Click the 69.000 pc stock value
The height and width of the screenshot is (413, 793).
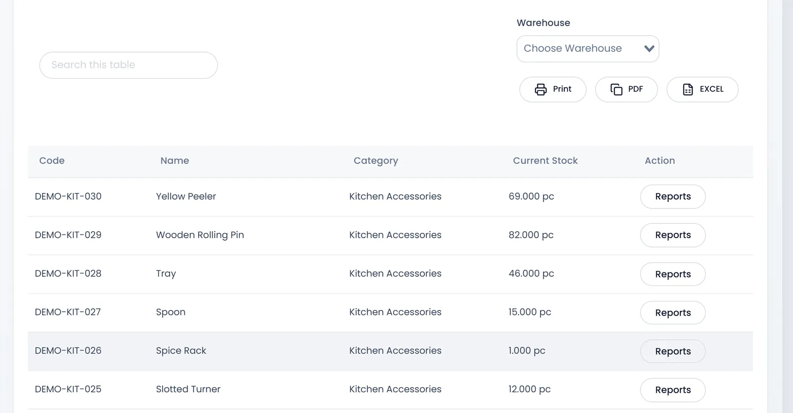[x=531, y=196]
